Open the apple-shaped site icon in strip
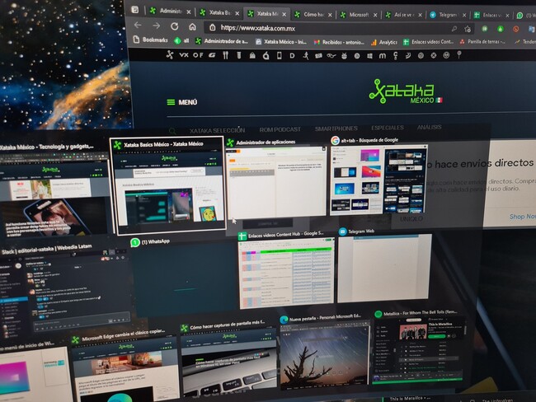Image resolution: width=536 pixels, height=402 pixels. 266,55
